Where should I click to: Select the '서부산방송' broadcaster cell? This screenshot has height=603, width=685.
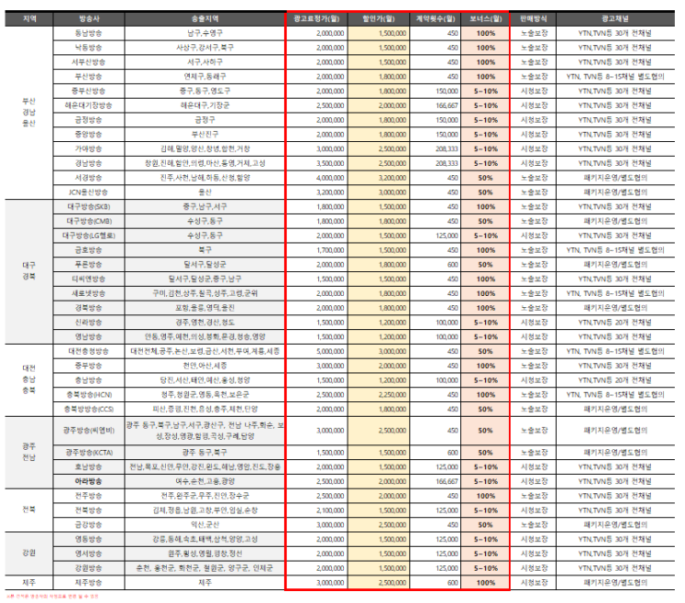point(89,62)
